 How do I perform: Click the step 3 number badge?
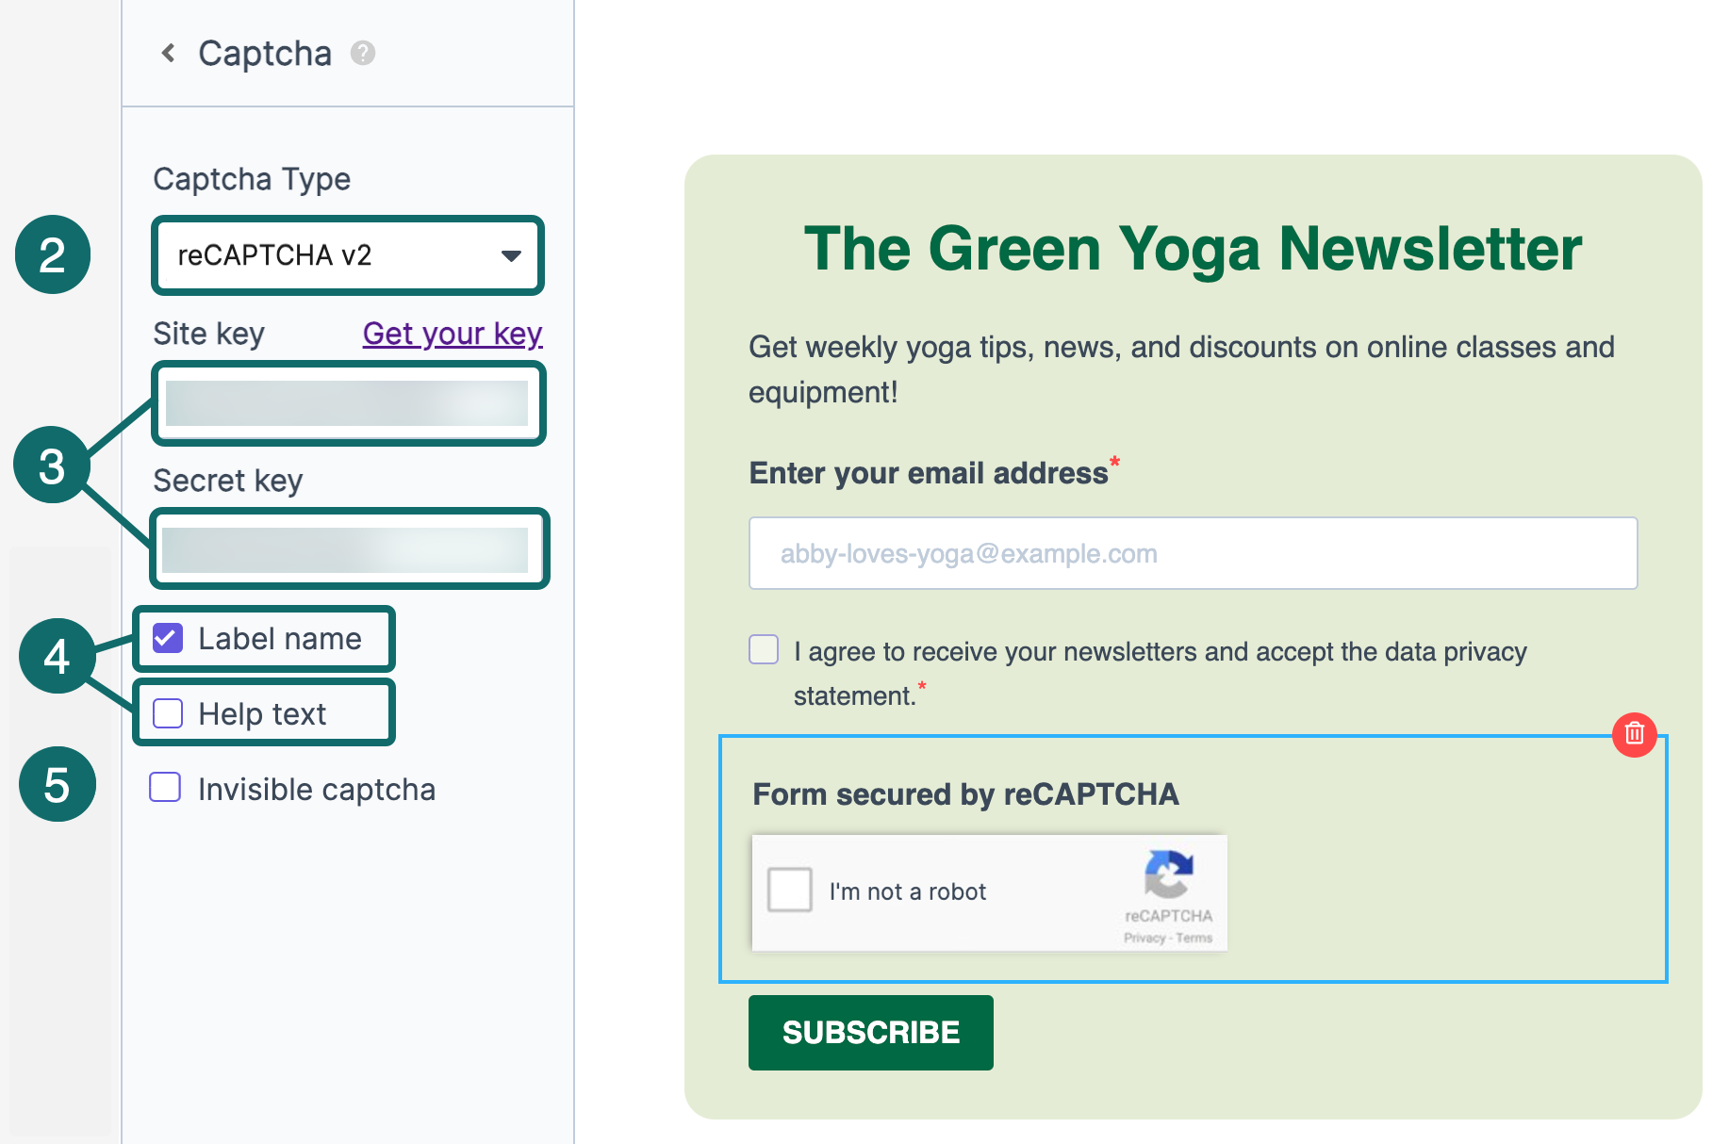52,466
